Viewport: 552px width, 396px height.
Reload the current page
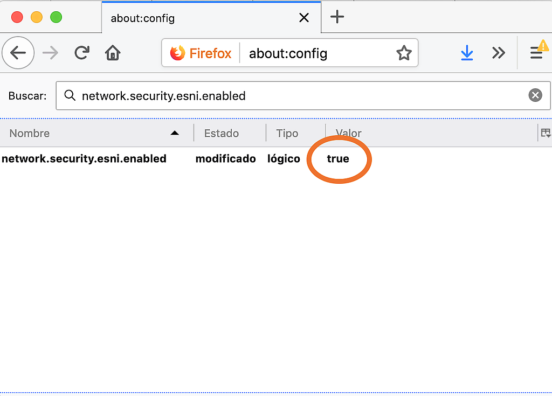pyautogui.click(x=82, y=53)
